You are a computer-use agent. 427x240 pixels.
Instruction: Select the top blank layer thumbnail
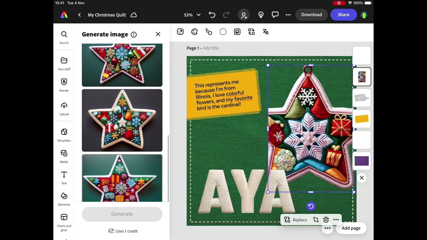(362, 56)
